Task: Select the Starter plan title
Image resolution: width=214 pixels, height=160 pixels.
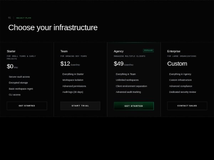Action: [11, 51]
